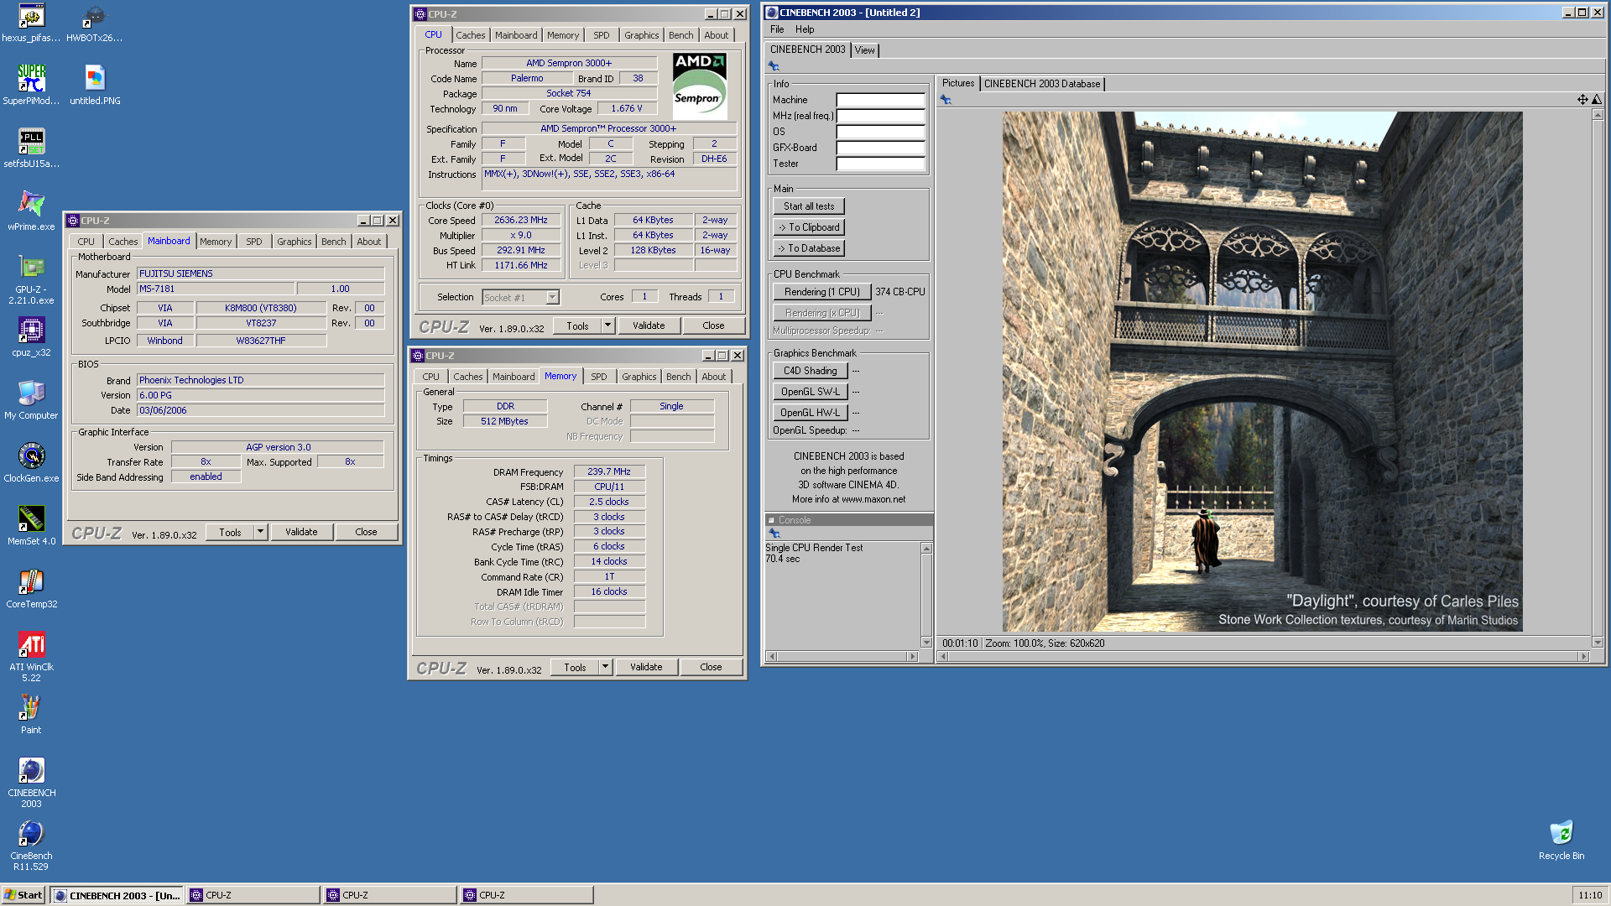Launch the Paint desktop shortcut
Screen dimensions: 1611x906
(31, 715)
